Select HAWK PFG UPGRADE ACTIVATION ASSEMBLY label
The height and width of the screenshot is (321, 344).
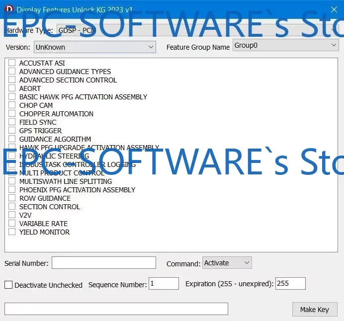coord(89,148)
